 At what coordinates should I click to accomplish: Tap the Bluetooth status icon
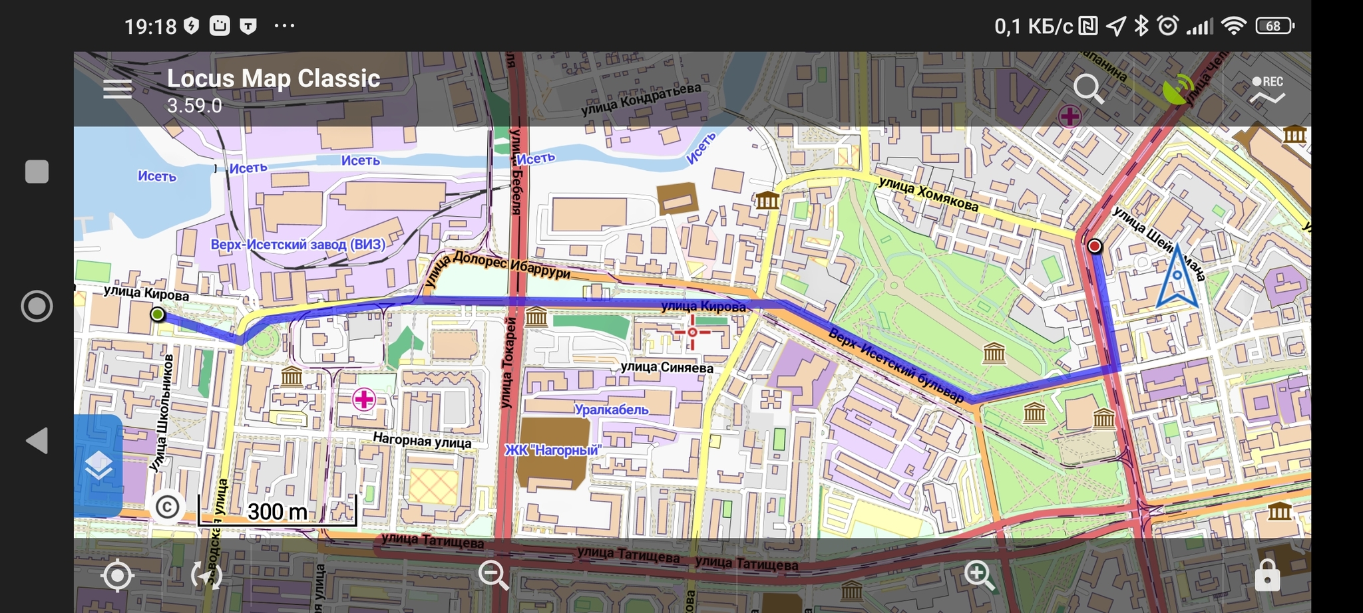pos(1142,26)
